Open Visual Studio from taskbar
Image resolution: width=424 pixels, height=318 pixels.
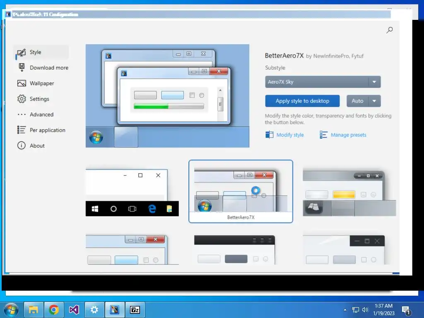[x=74, y=310]
